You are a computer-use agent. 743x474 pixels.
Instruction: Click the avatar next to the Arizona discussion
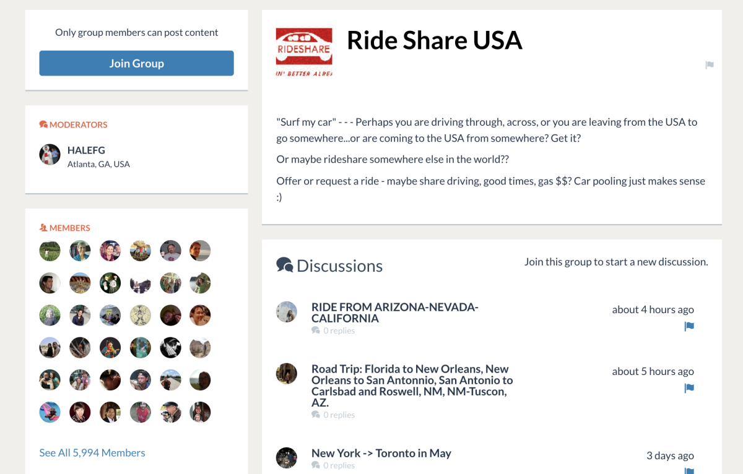287,312
